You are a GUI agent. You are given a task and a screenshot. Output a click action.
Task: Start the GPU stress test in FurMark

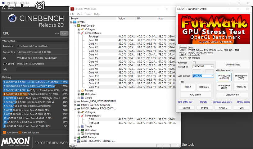click(233, 64)
